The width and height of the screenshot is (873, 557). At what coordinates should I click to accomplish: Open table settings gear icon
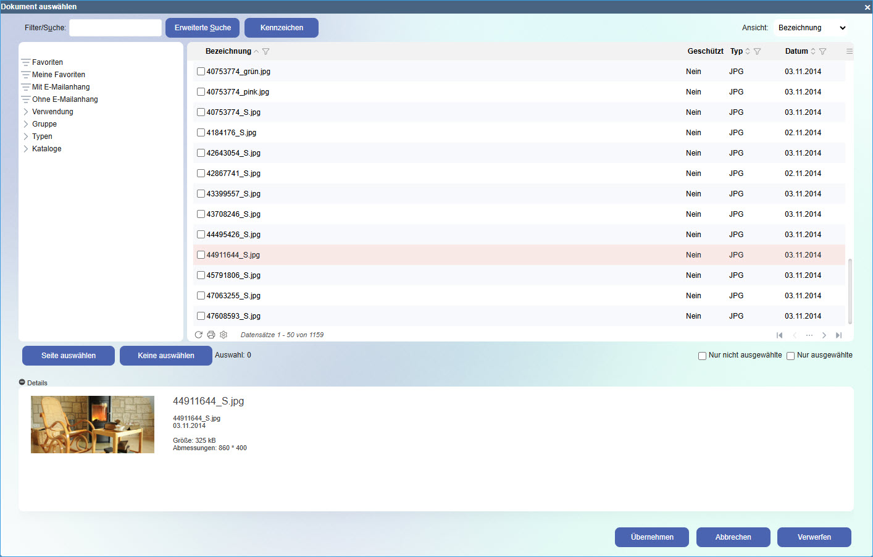pos(223,335)
